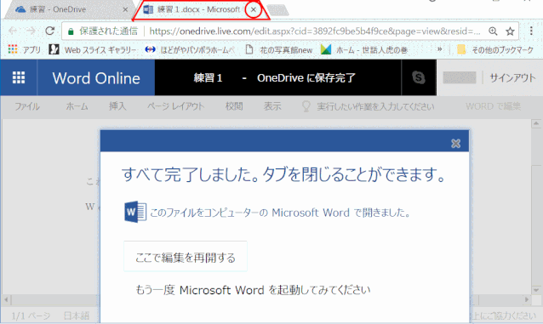Reload the page with the refresh icon

coord(50,31)
